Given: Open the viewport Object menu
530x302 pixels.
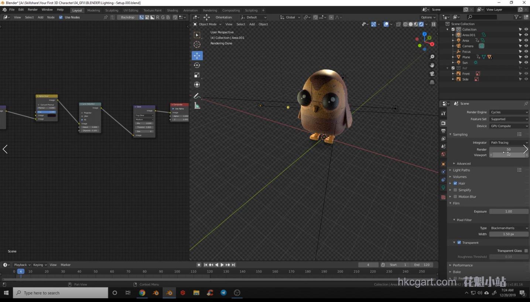Looking at the screenshot, I should click(263, 24).
